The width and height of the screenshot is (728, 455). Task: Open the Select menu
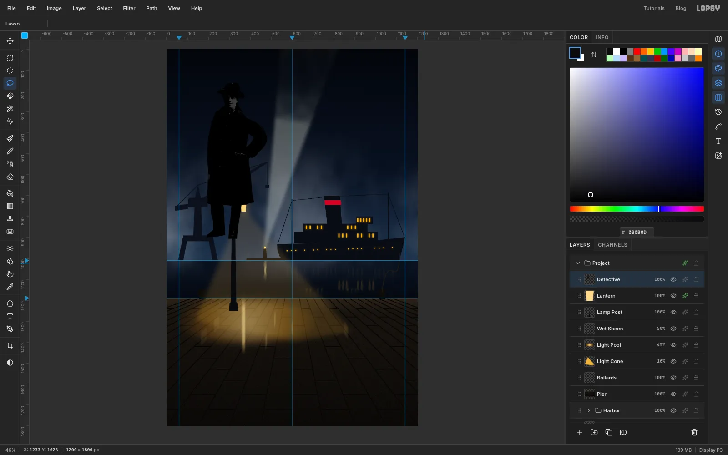coord(104,8)
